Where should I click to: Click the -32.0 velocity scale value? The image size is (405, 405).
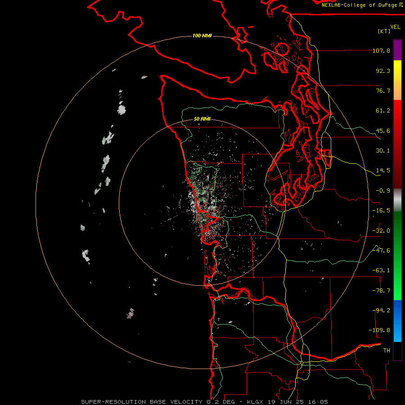(x=381, y=231)
